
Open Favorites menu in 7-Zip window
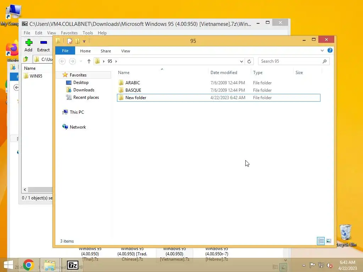point(69,33)
